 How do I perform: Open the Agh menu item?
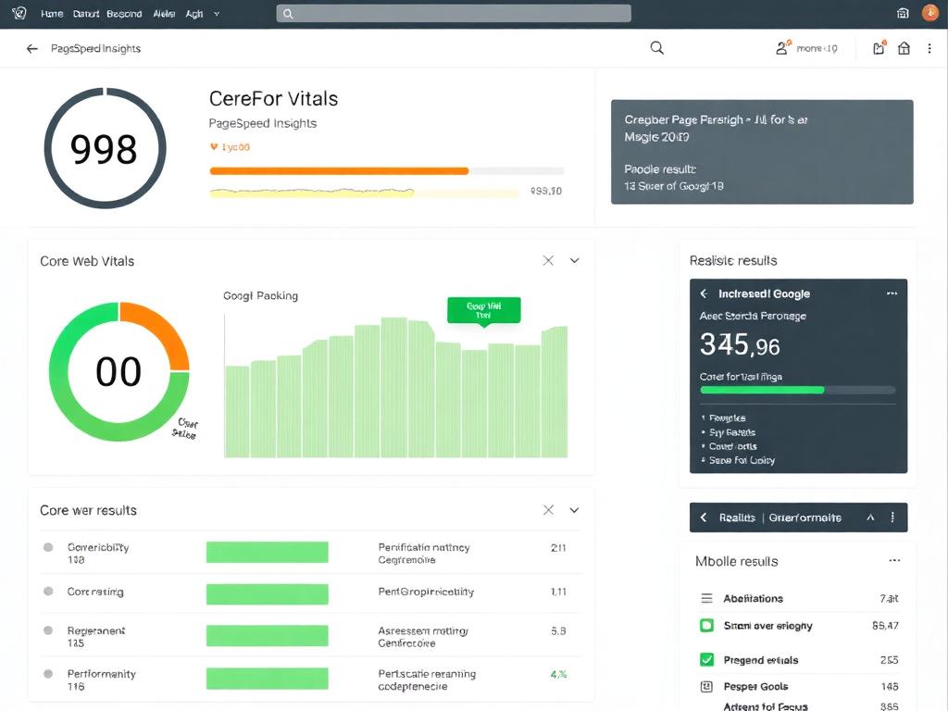tap(194, 13)
